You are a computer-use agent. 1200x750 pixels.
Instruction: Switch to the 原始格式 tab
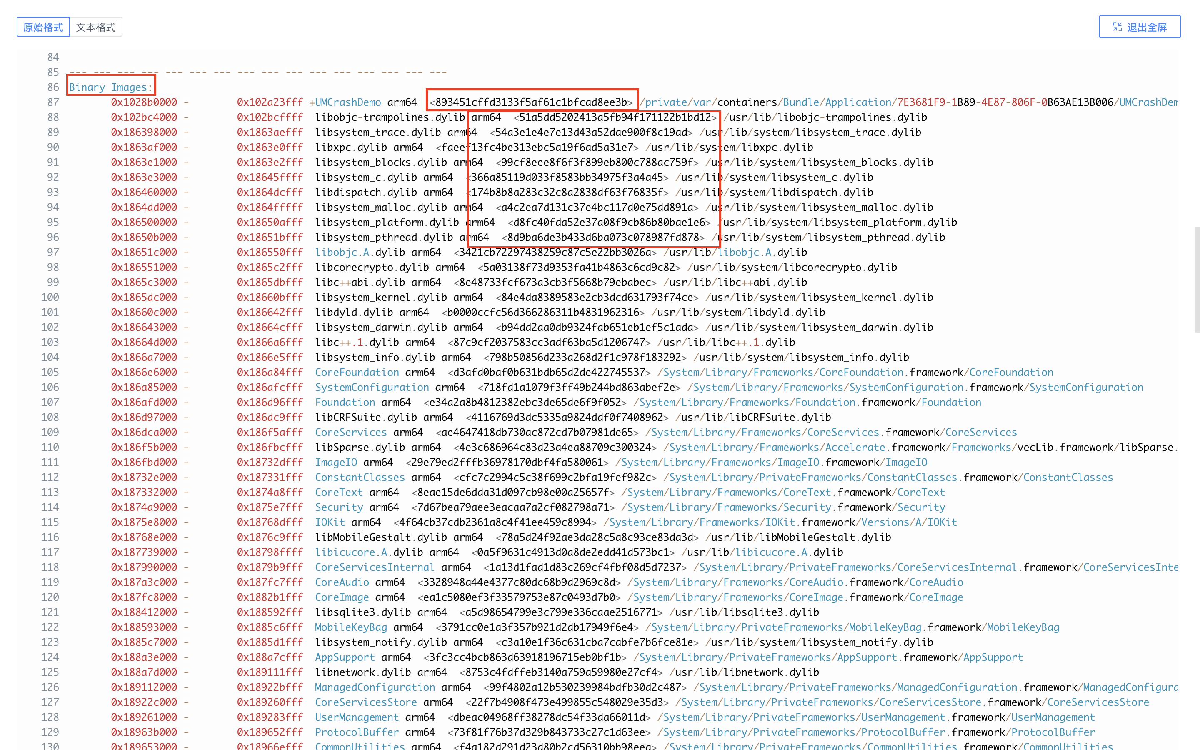(43, 27)
